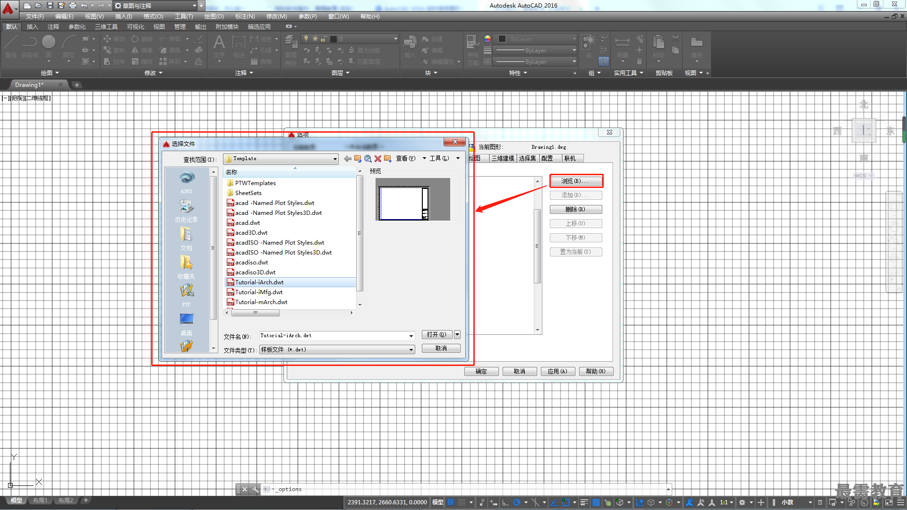The width and height of the screenshot is (907, 510).
Task: Switch to 选择集 tab in options dialog
Action: [527, 158]
